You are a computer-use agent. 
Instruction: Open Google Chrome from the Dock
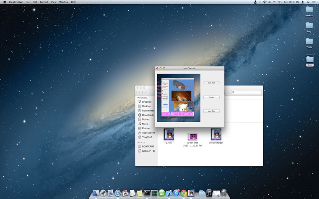(x=184, y=193)
